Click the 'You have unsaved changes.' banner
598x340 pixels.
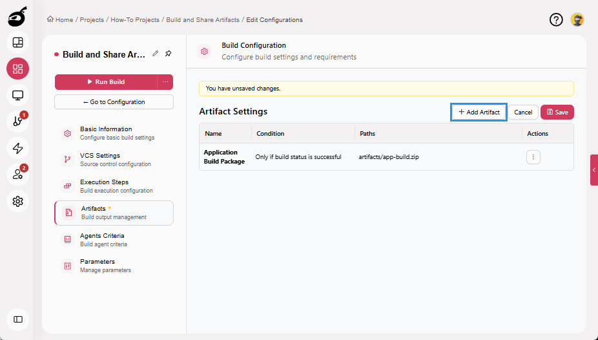click(x=386, y=89)
